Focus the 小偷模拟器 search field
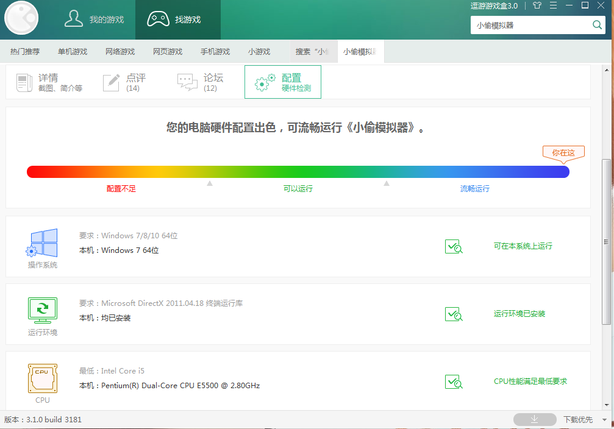This screenshot has height=429, width=614. click(x=531, y=25)
